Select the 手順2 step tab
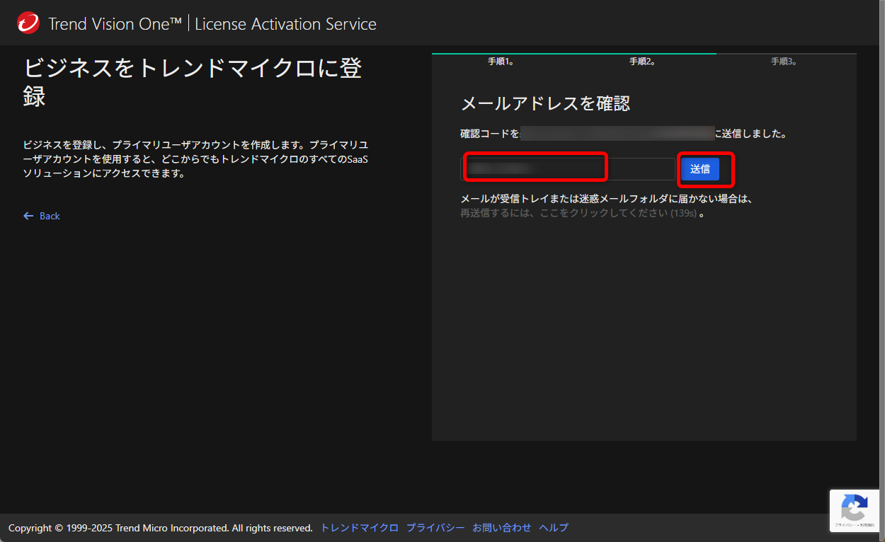 pyautogui.click(x=641, y=62)
